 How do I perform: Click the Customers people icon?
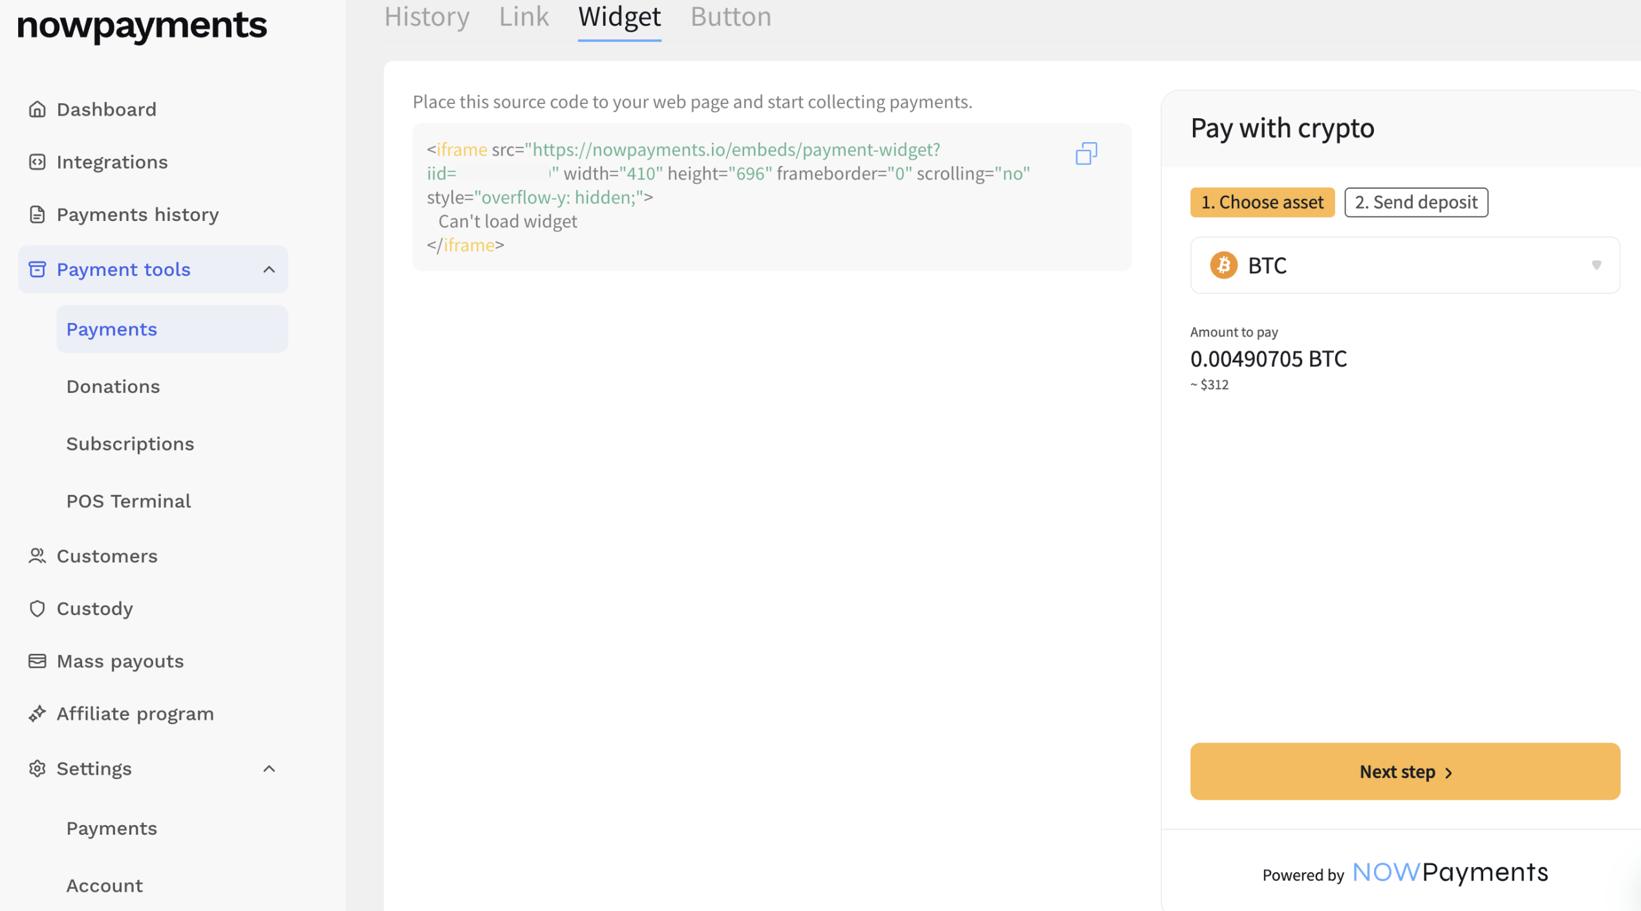(37, 556)
